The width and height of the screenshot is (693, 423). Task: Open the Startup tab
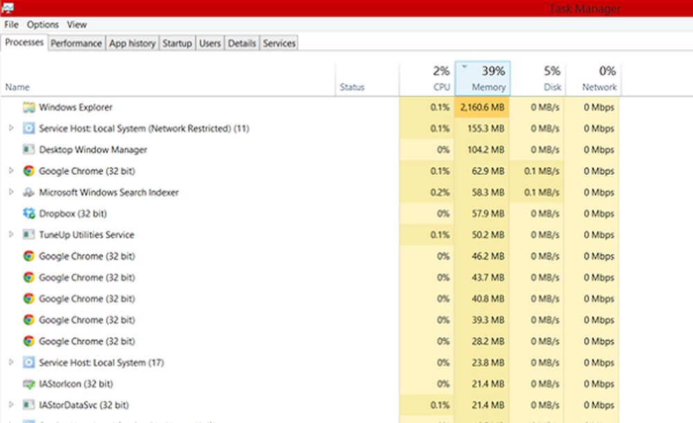(177, 43)
